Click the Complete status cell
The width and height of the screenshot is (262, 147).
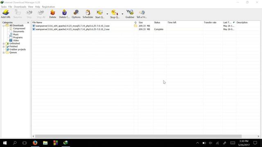coord(159,29)
